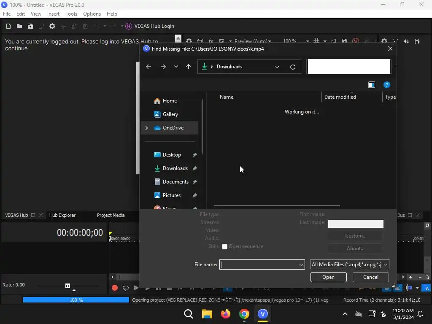Sort by the Name column header

click(227, 97)
